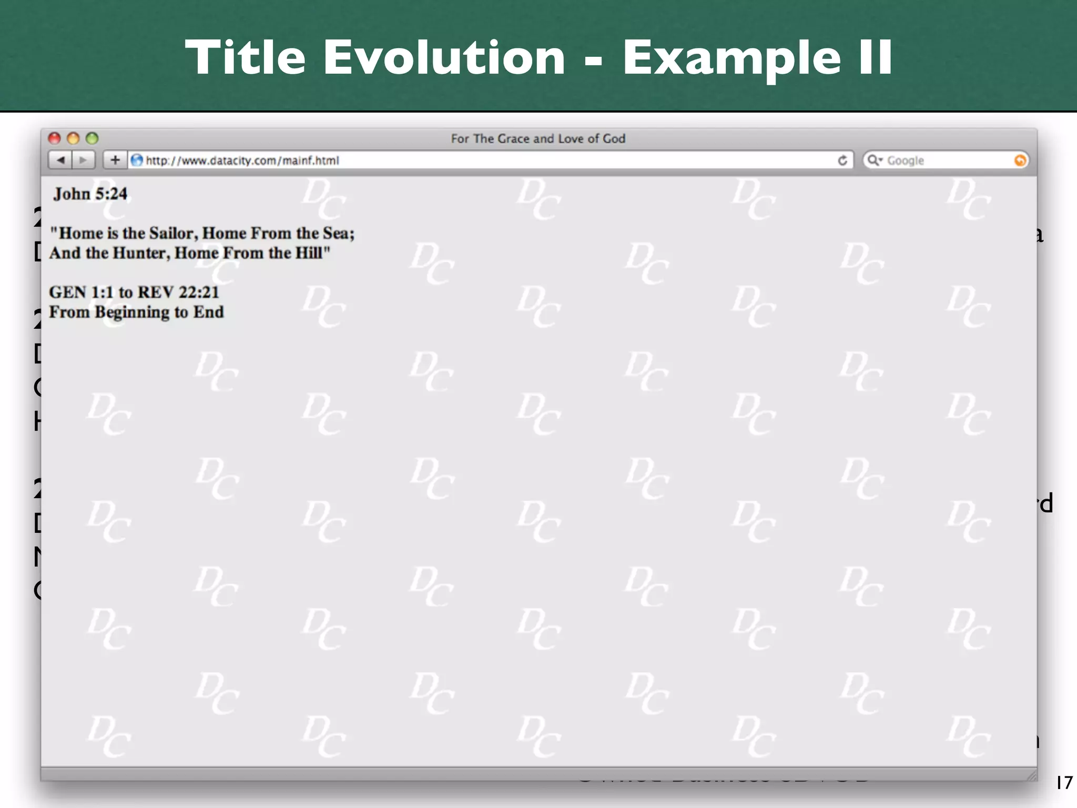Close the browser window with red button
The width and height of the screenshot is (1077, 808).
(x=54, y=138)
